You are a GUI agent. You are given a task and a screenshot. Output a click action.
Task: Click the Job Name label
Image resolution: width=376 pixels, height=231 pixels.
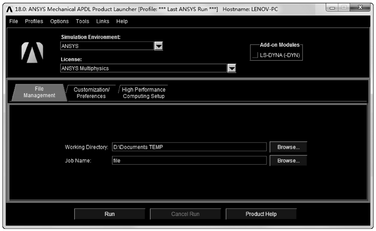(78, 161)
